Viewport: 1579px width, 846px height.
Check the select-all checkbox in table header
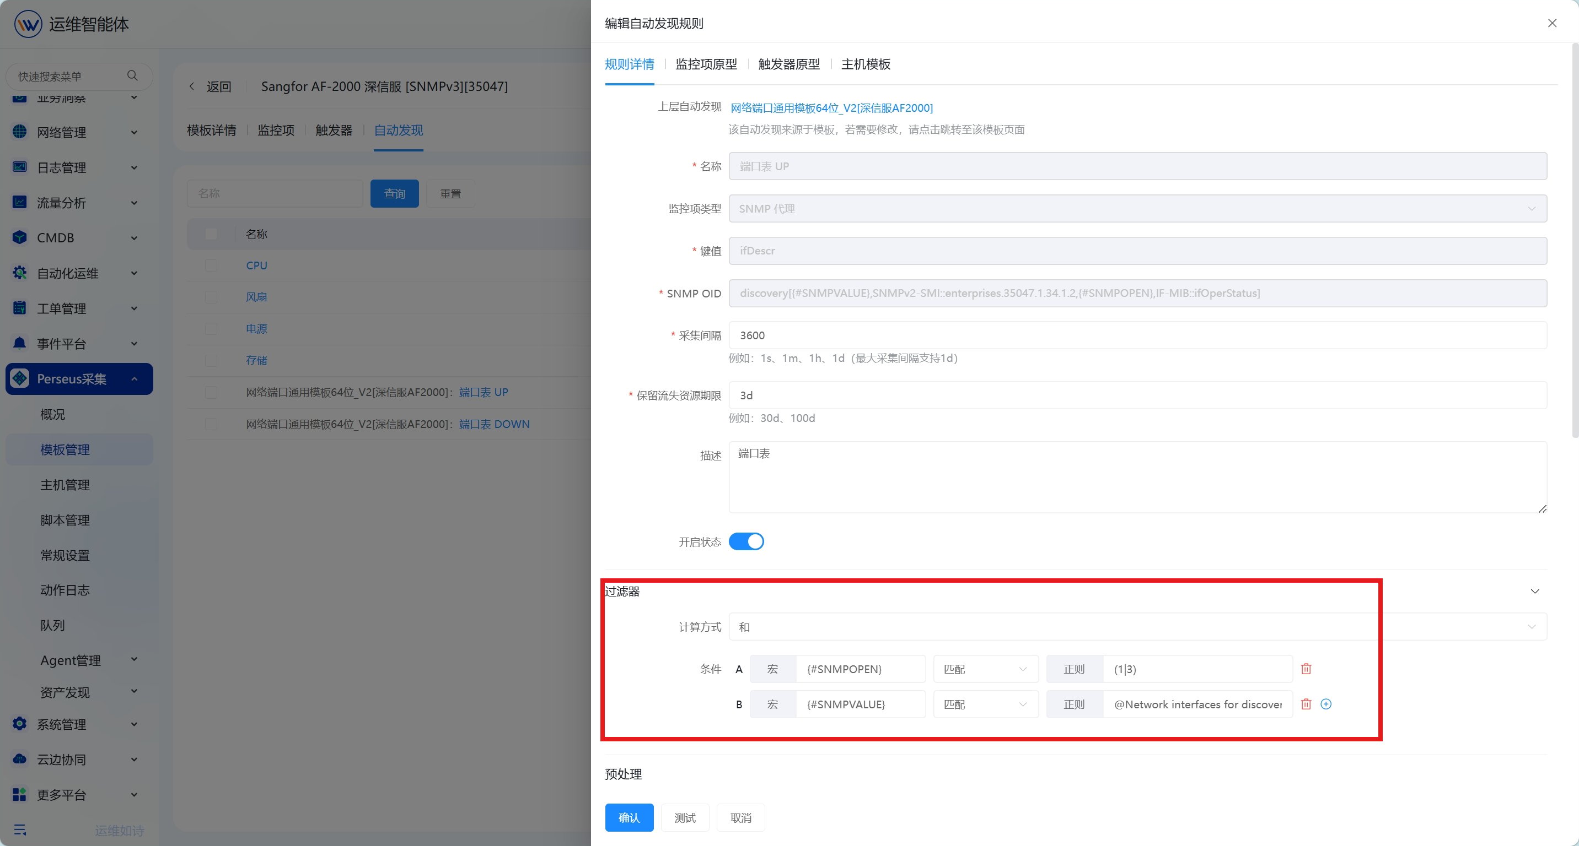[x=211, y=234]
